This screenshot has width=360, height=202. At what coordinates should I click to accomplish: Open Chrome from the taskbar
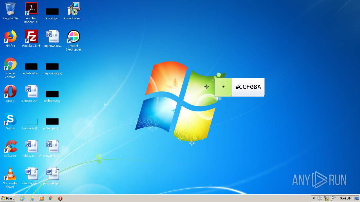pyautogui.click(x=51, y=198)
